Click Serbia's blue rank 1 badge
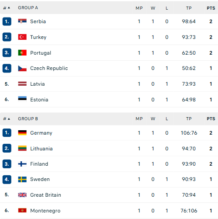This screenshot has height=219, width=218. (7, 21)
